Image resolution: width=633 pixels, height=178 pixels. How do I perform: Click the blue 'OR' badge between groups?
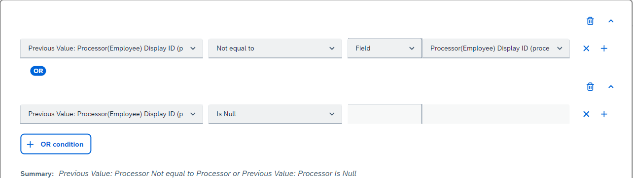[x=38, y=71]
